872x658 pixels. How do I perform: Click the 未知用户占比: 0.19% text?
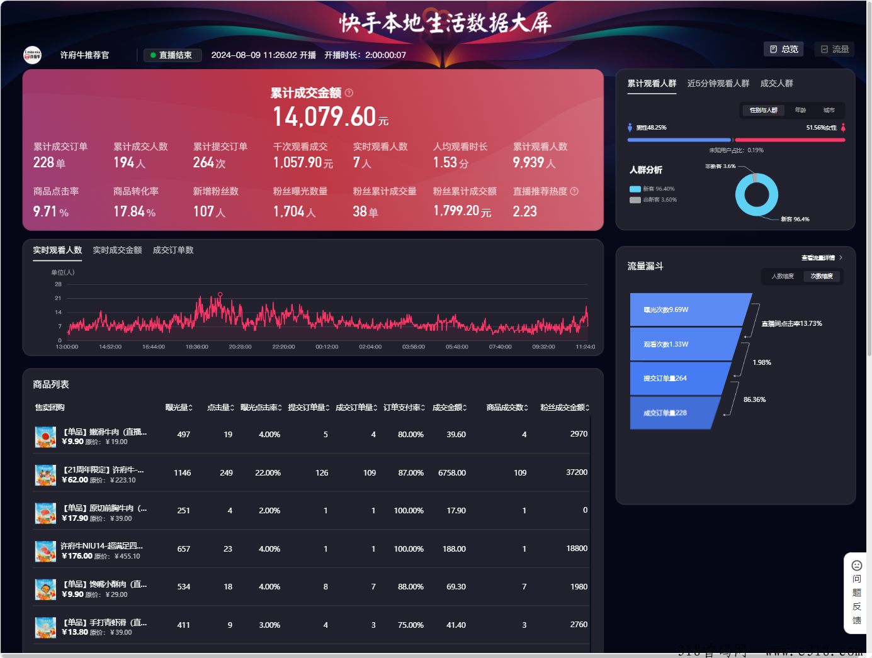[736, 150]
